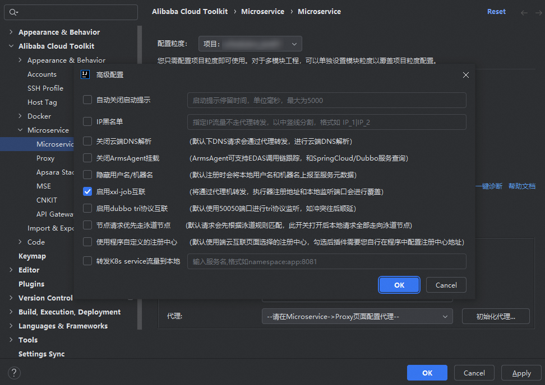The width and height of the screenshot is (545, 385).
Task: Expand the Code tree node
Action: tap(20, 242)
